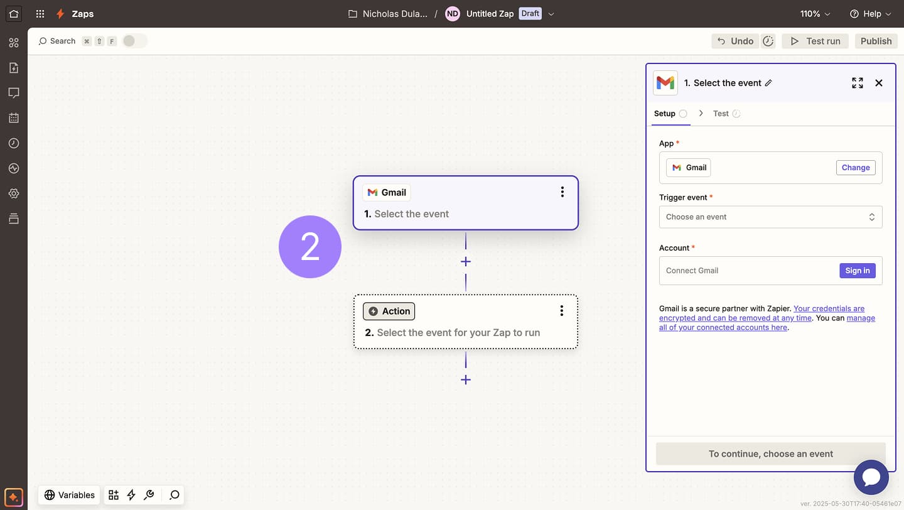Open the comments sidebar icon
The width and height of the screenshot is (904, 510).
(14, 93)
